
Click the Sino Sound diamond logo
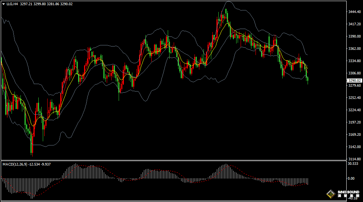(x=331, y=194)
